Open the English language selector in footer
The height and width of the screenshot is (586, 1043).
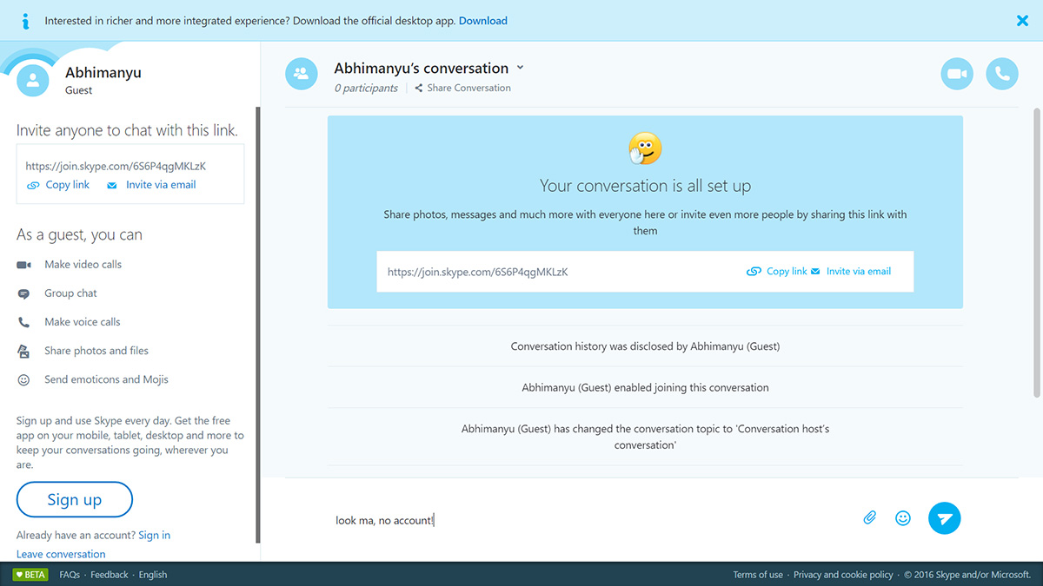pos(153,575)
